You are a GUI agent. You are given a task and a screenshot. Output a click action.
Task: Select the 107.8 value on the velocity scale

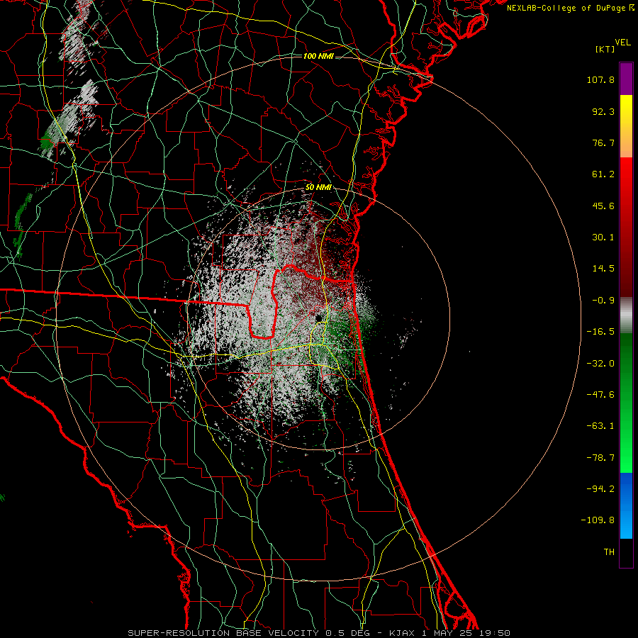pos(600,79)
